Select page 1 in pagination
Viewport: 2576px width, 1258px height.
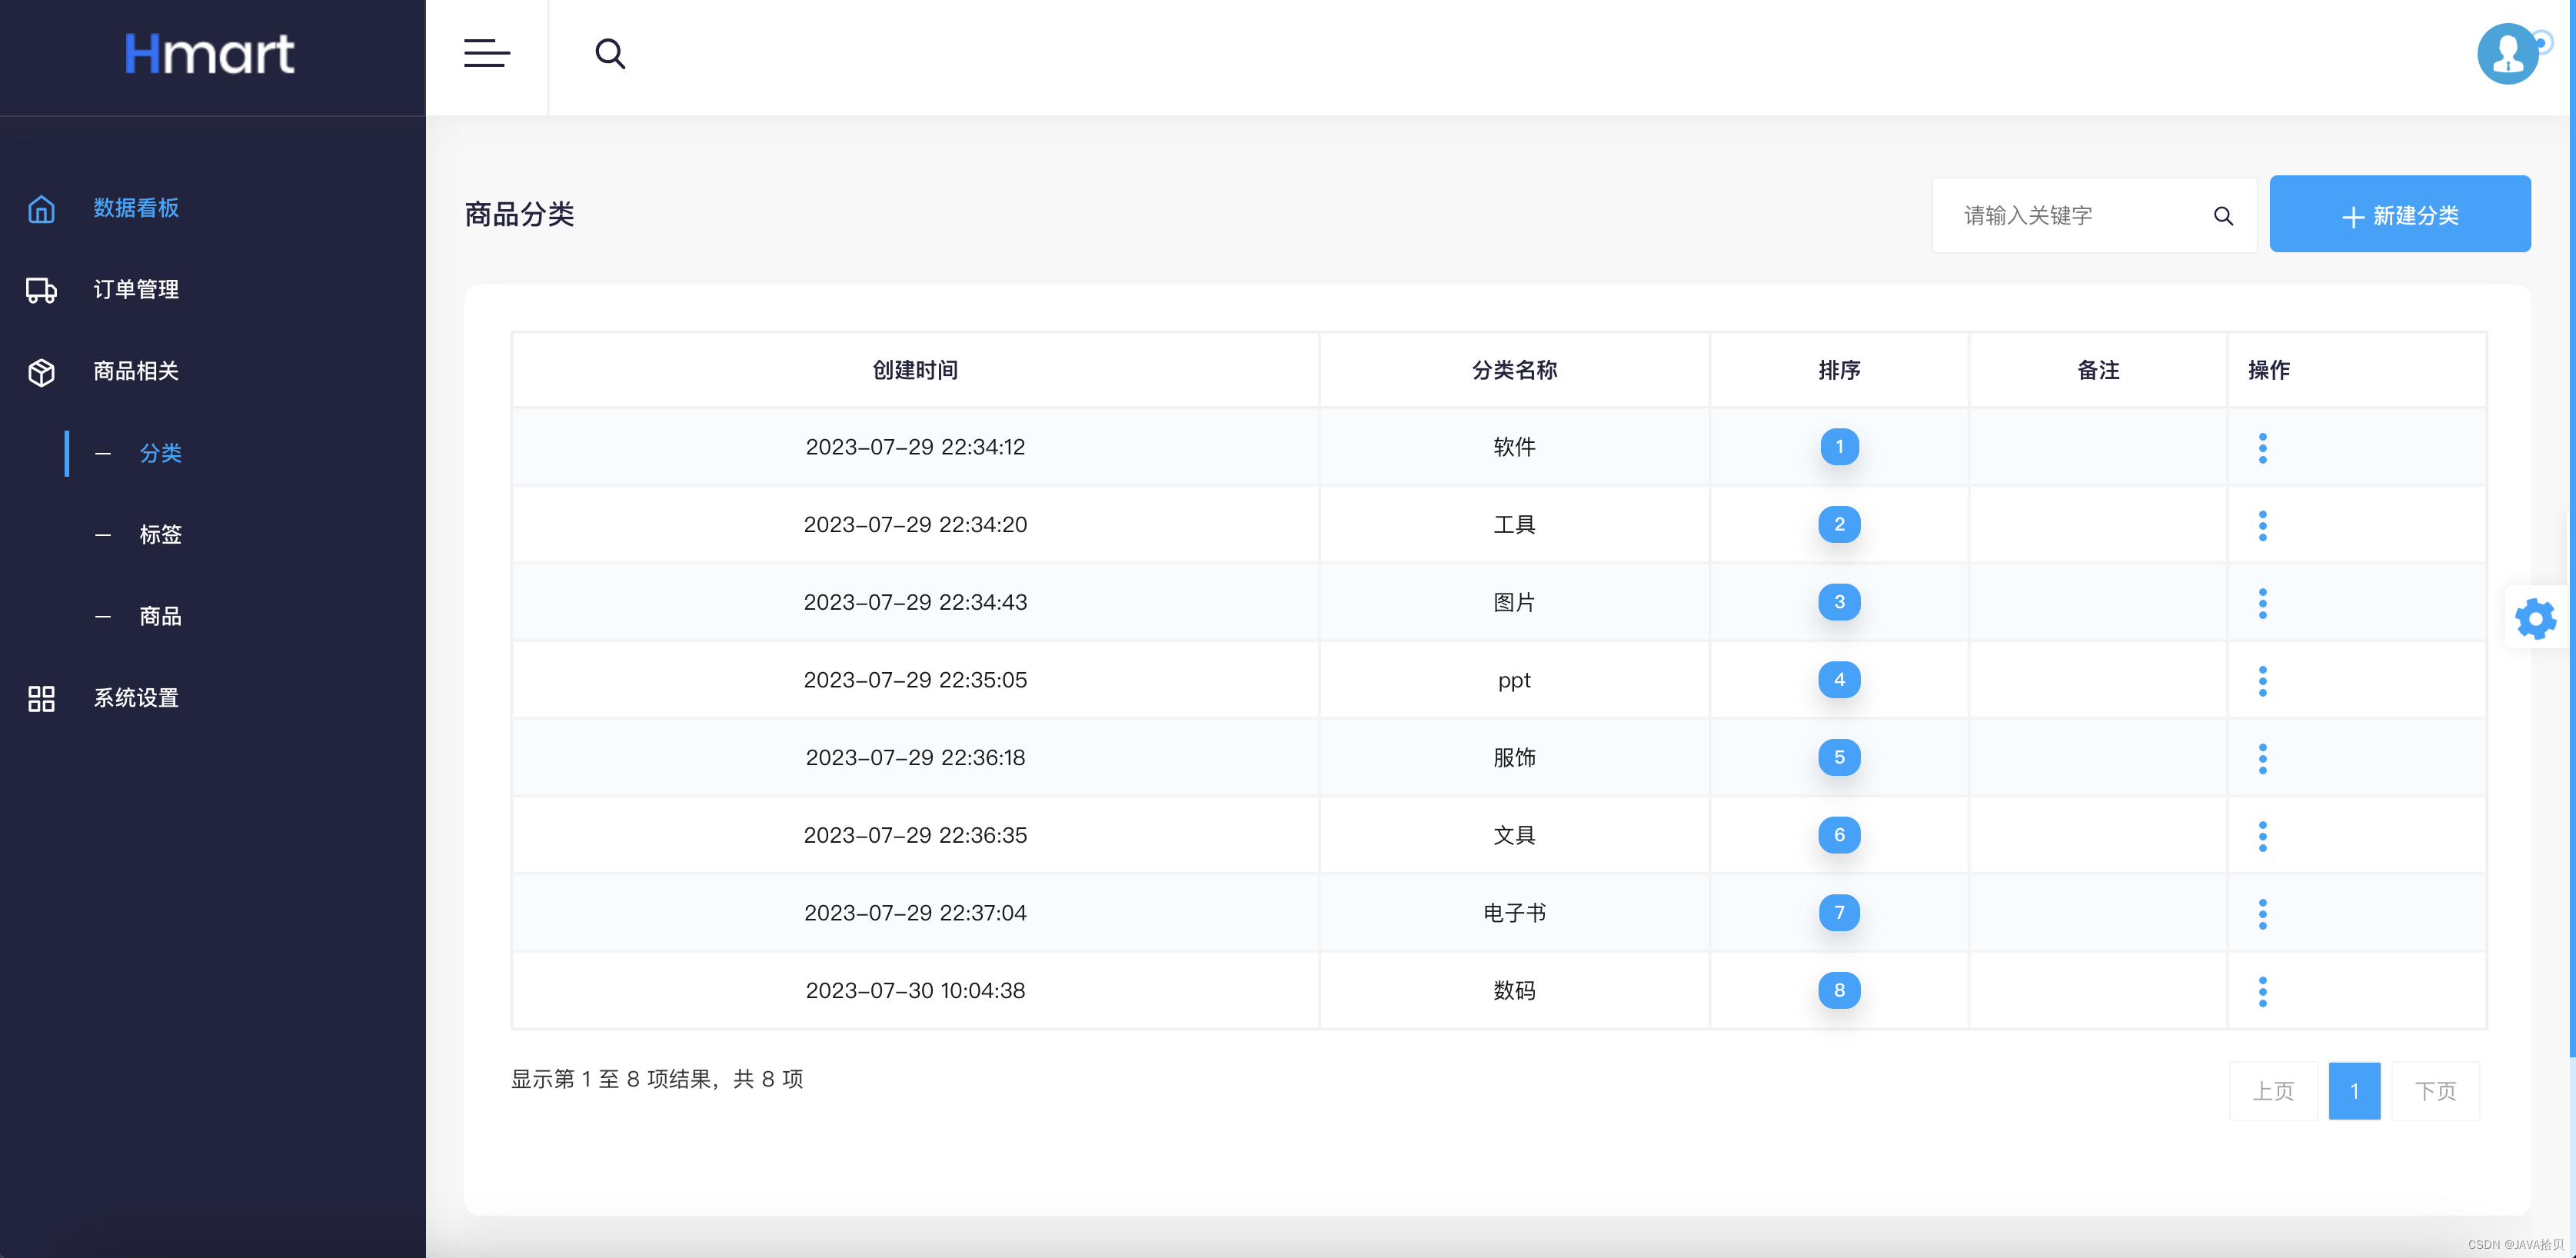tap(2354, 1091)
